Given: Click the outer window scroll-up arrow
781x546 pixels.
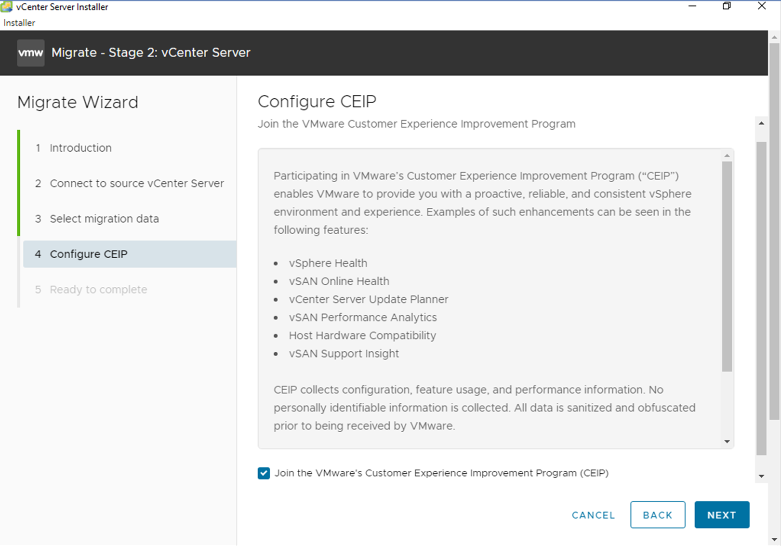Looking at the screenshot, I should click(x=774, y=37).
